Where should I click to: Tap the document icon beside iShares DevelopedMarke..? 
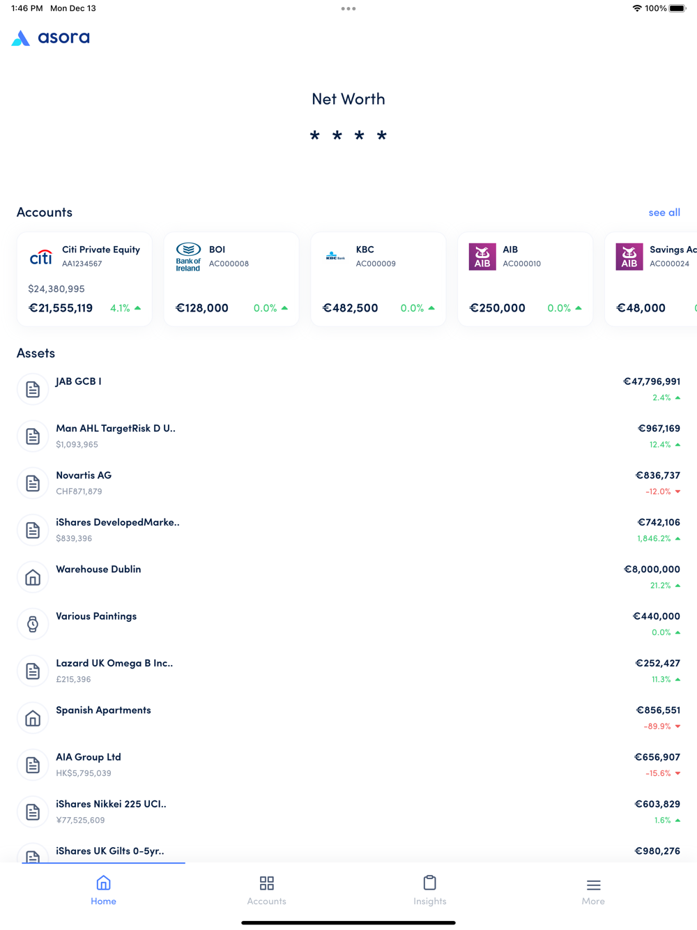click(x=33, y=530)
